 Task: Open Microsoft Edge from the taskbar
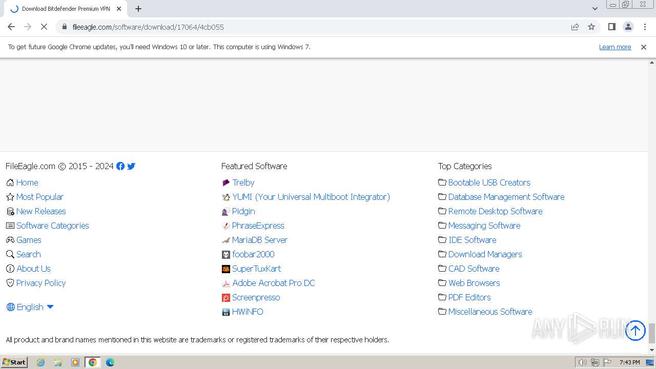pos(110,362)
